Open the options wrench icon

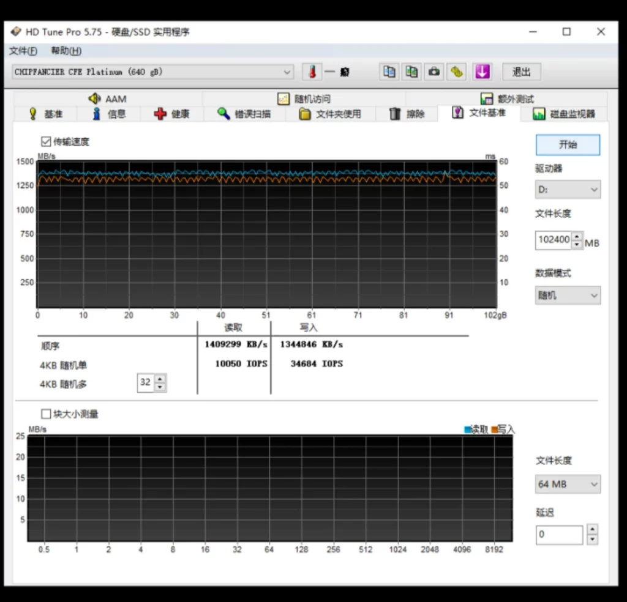(456, 72)
